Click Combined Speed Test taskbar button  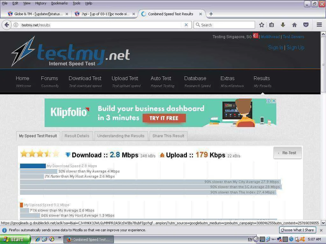click(89, 240)
